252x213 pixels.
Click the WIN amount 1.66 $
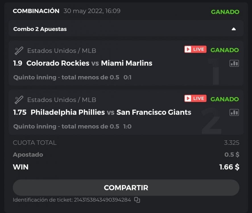click(229, 167)
